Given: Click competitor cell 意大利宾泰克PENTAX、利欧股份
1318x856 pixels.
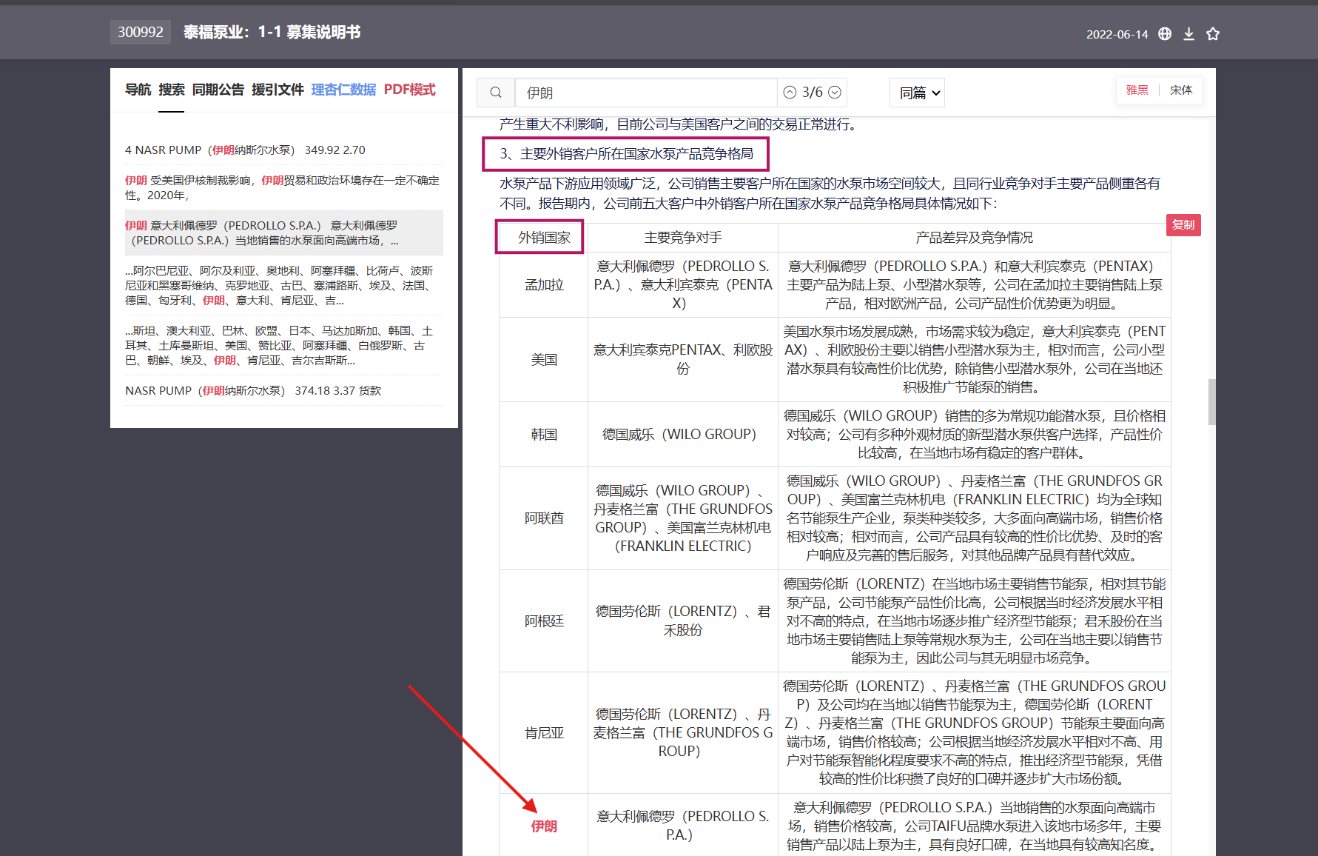Looking at the screenshot, I should point(683,359).
